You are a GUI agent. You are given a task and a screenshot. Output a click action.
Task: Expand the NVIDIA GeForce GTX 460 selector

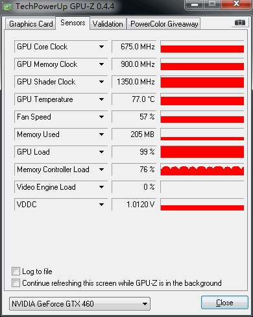click(80, 304)
